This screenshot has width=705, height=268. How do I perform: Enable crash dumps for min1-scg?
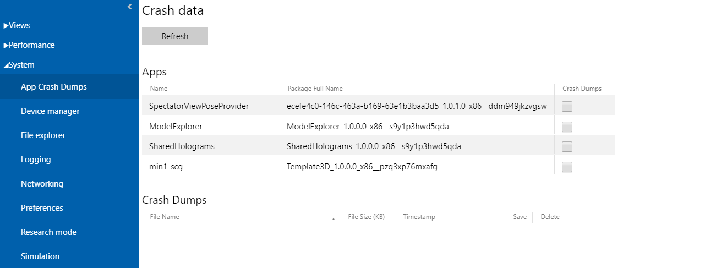click(567, 167)
